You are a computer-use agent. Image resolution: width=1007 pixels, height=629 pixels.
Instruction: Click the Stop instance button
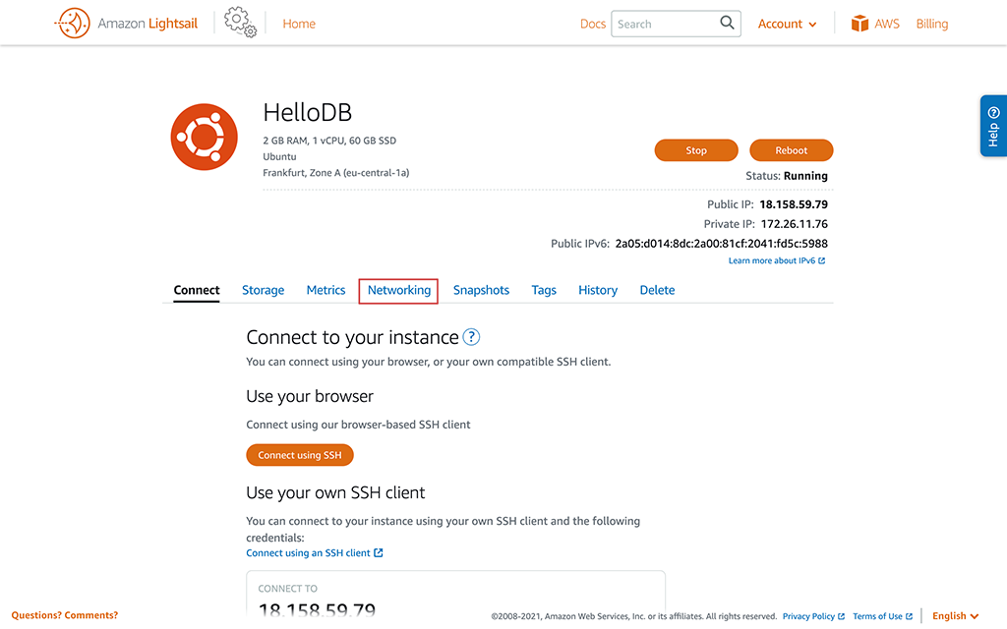[696, 150]
